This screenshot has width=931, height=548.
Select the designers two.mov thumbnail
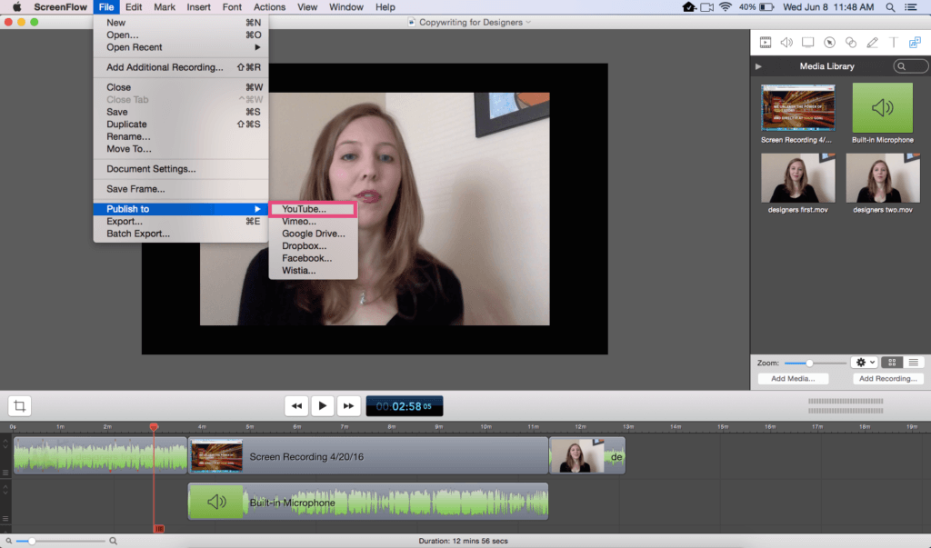(882, 178)
